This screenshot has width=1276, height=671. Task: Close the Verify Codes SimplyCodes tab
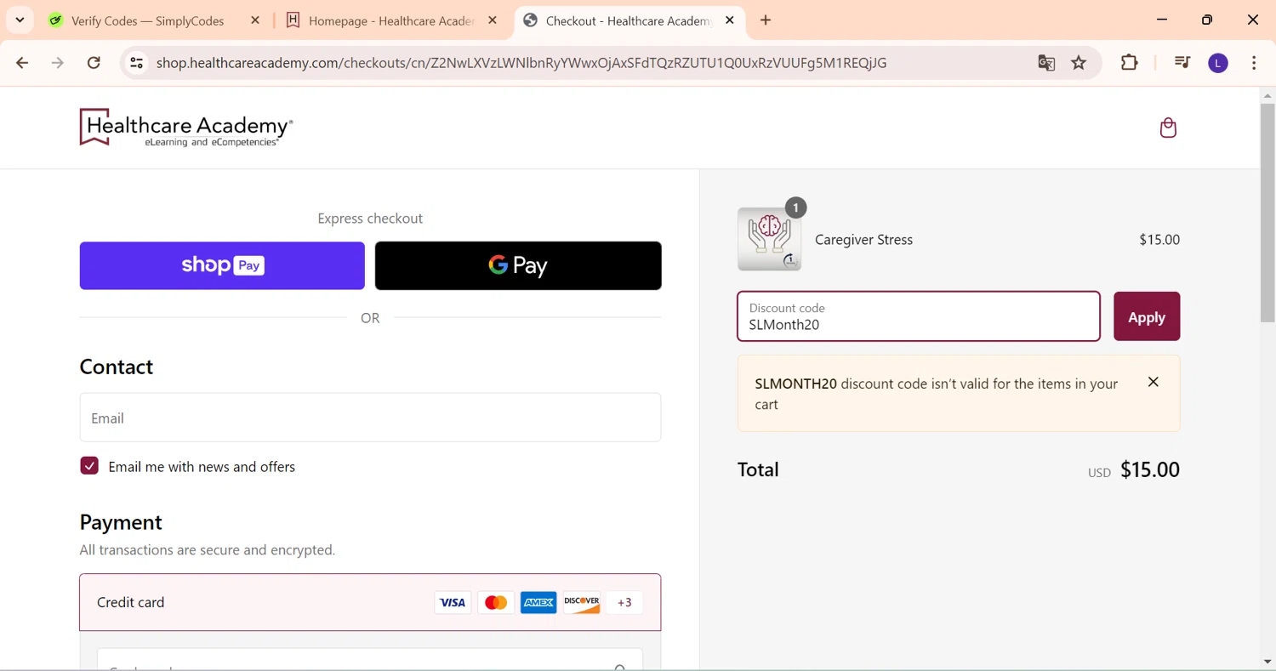(x=255, y=20)
